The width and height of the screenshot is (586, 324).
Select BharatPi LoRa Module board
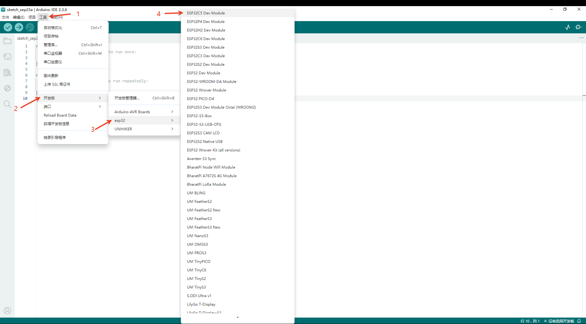pos(238,184)
